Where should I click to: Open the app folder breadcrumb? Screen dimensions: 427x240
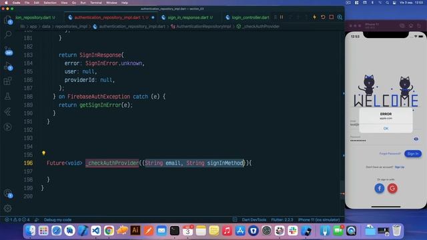coord(33,27)
